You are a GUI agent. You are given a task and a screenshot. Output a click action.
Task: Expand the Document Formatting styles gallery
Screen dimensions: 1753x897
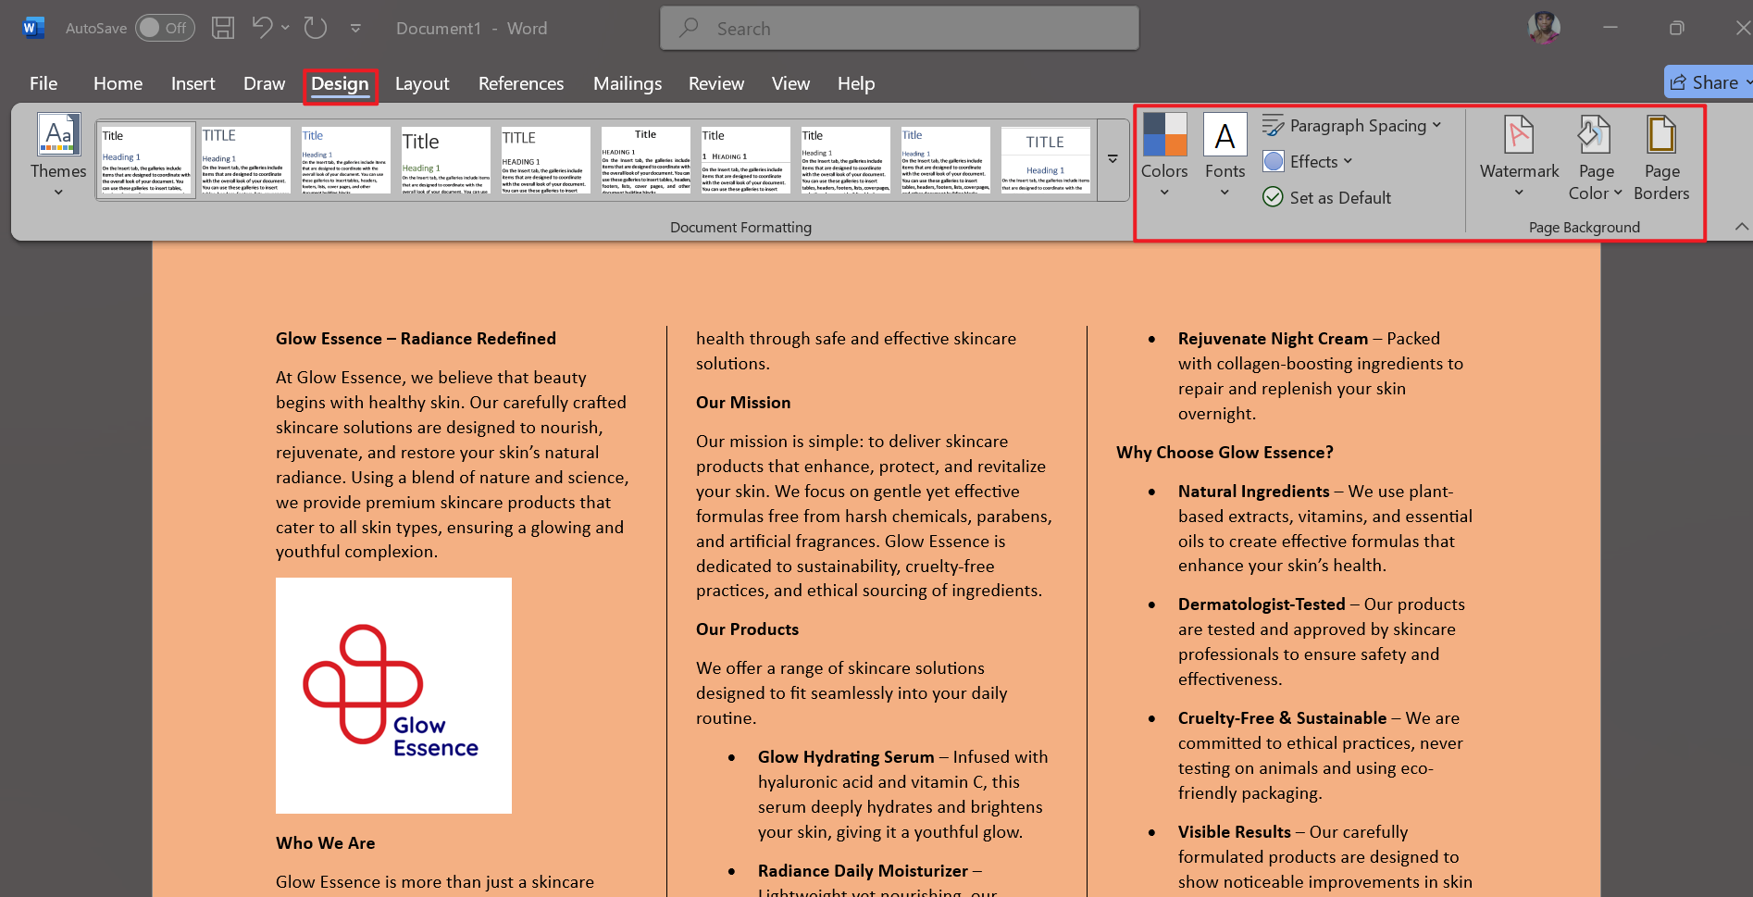click(x=1112, y=159)
